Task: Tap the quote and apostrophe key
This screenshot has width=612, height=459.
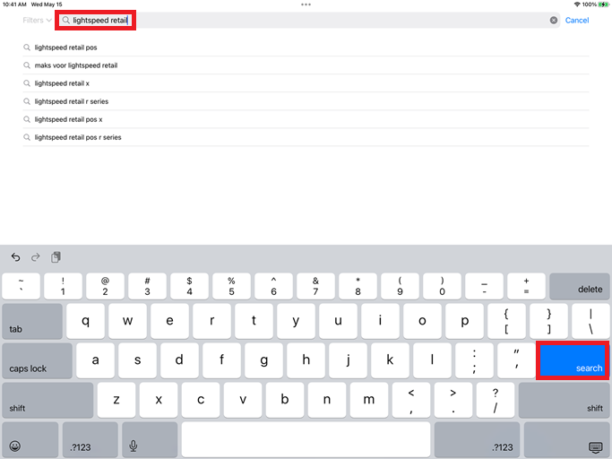Action: click(516, 360)
